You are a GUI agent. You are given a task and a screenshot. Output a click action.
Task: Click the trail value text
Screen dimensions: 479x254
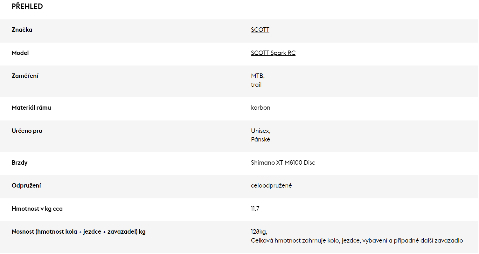pos(256,85)
